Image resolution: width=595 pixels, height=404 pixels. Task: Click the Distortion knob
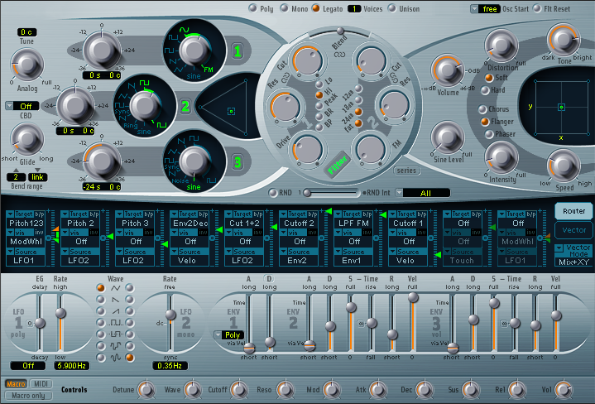501,44
